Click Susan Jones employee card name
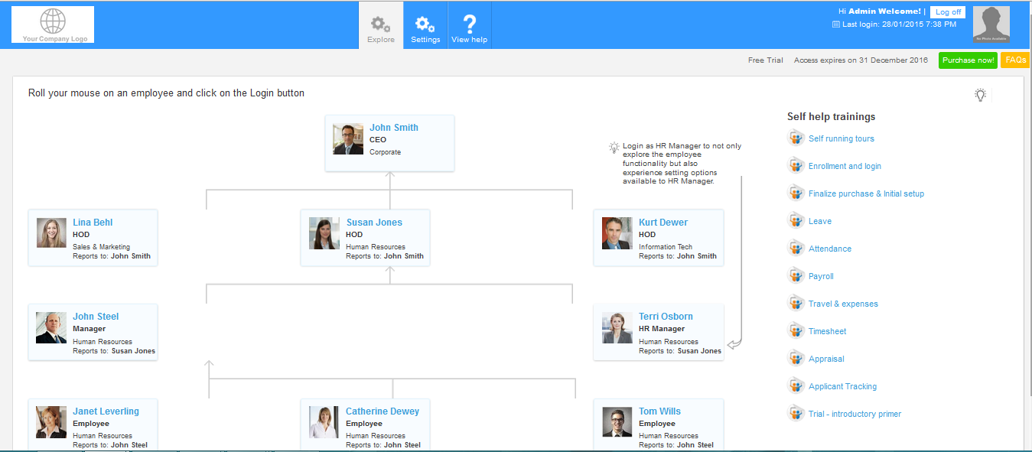This screenshot has height=452, width=1032. tap(374, 223)
